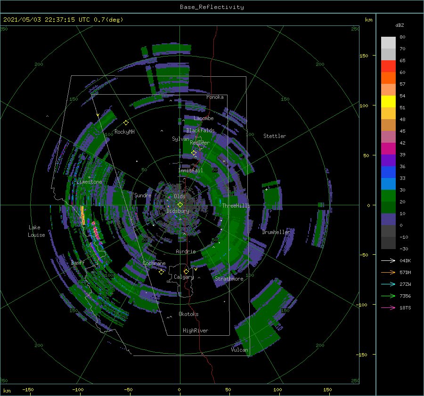The height and width of the screenshot is (396, 424).
Task: Click the Cochrane label
Action: pos(154,263)
